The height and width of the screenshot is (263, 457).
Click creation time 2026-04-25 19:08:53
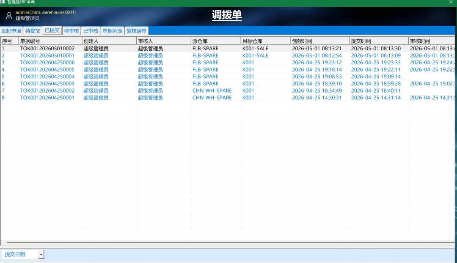pos(317,76)
